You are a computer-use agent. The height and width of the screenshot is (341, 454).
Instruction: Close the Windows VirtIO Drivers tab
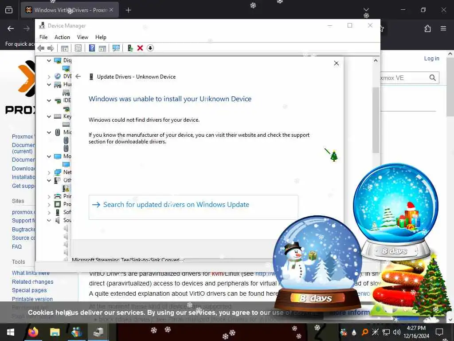111,10
